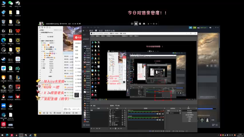Undock the OBS Scenes panel via header icon

[x=108, y=108]
